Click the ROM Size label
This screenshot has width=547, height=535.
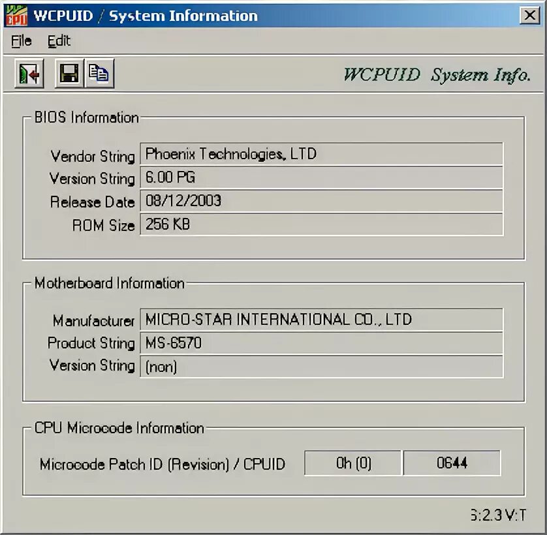tap(103, 225)
